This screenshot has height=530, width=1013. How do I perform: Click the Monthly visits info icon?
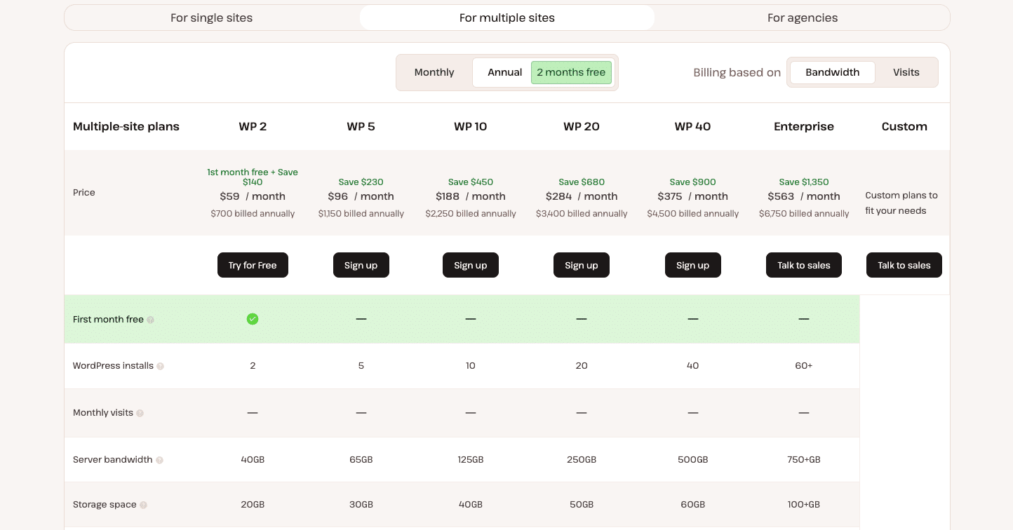[x=140, y=412]
